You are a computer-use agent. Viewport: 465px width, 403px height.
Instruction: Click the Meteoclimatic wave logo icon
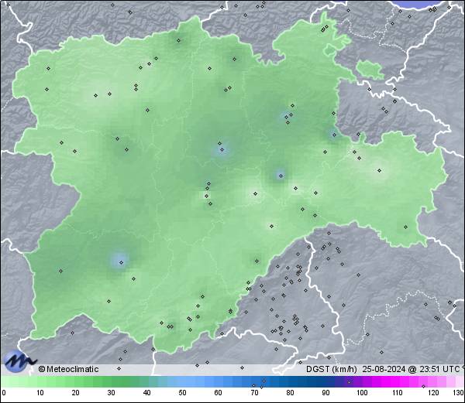point(19,361)
